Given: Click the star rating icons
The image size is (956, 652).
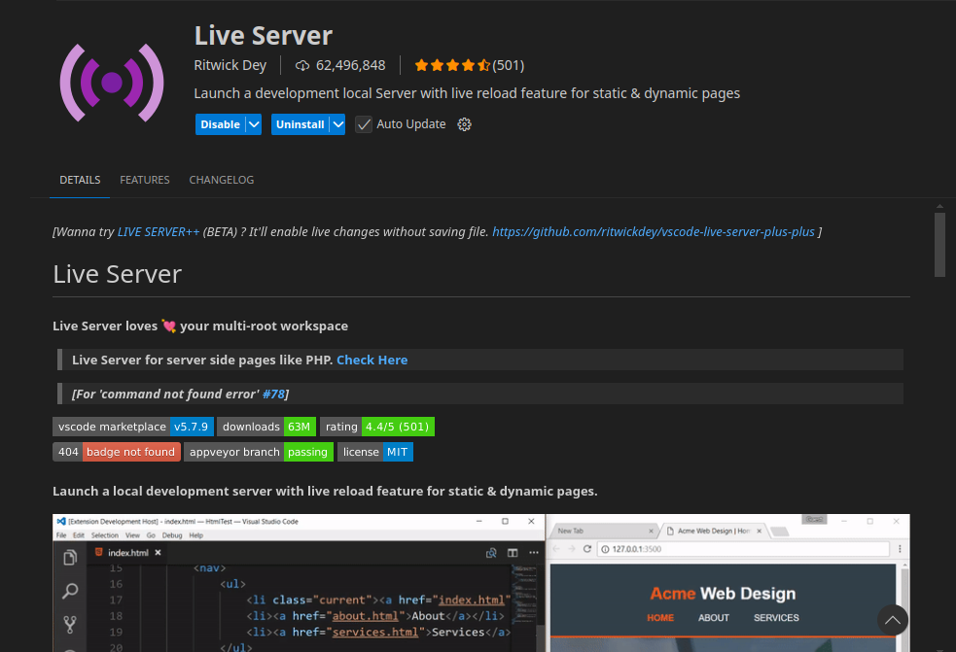Looking at the screenshot, I should [x=451, y=65].
